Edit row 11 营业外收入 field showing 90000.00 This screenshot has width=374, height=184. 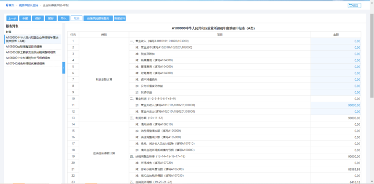336,105
